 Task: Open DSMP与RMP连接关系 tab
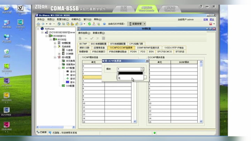tap(148, 48)
